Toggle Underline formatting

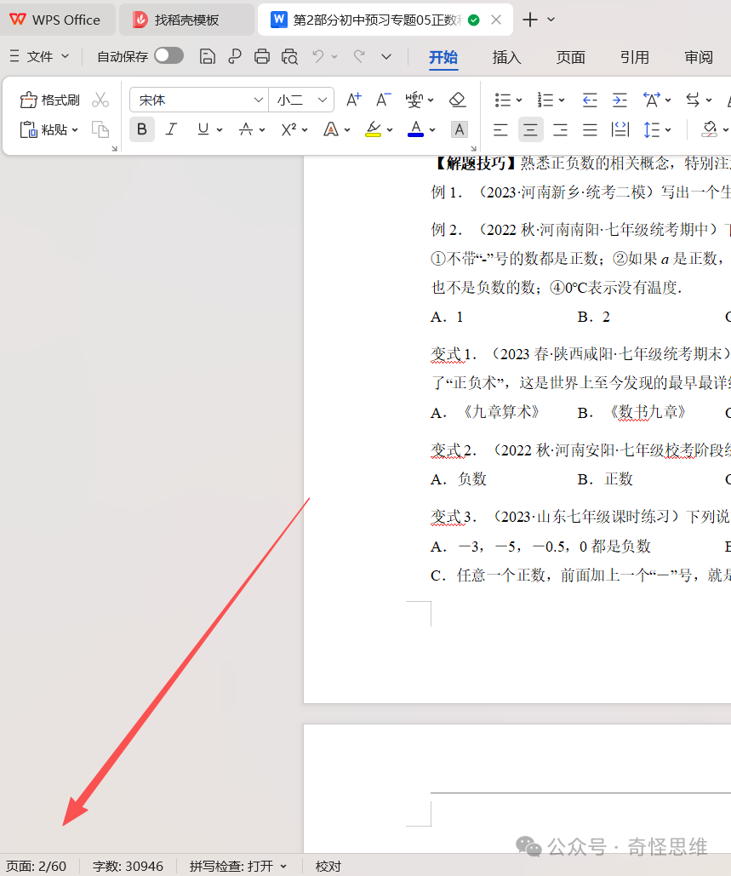click(203, 129)
